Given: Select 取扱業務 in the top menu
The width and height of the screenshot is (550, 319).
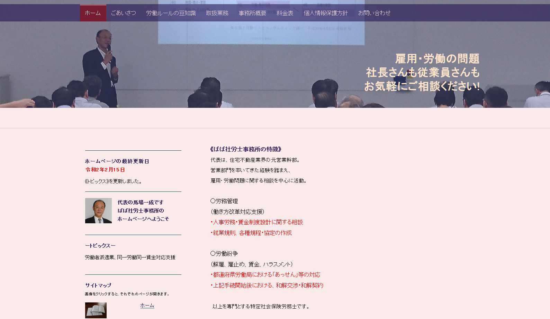Looking at the screenshot, I should tap(217, 13).
